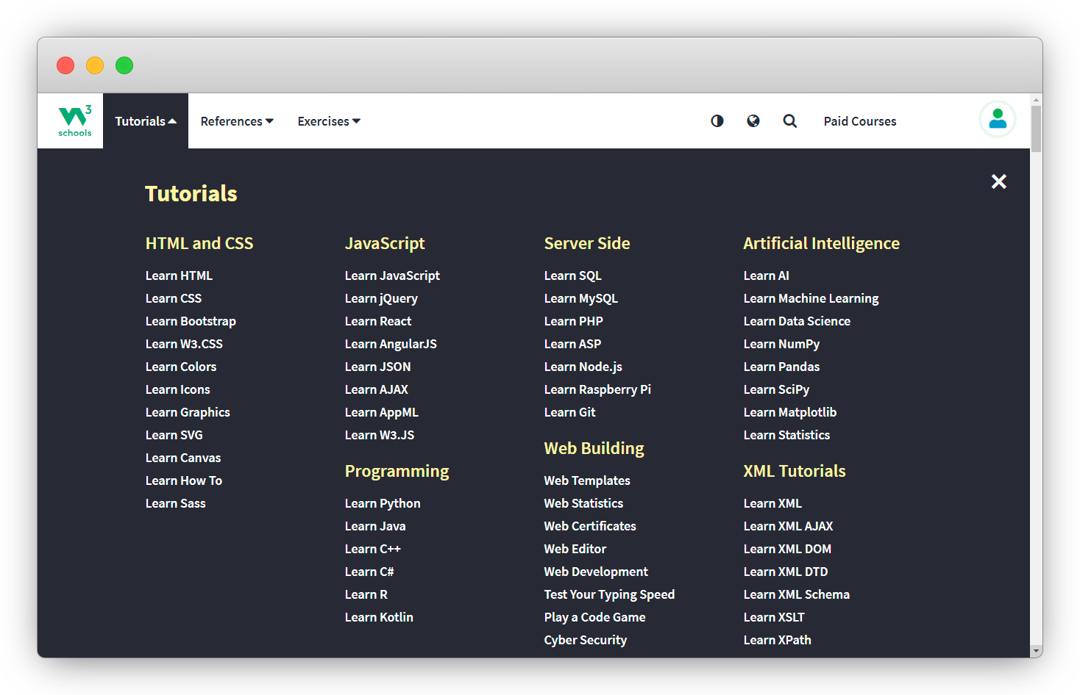Open Learn Kotlin tutorial

pos(379,617)
